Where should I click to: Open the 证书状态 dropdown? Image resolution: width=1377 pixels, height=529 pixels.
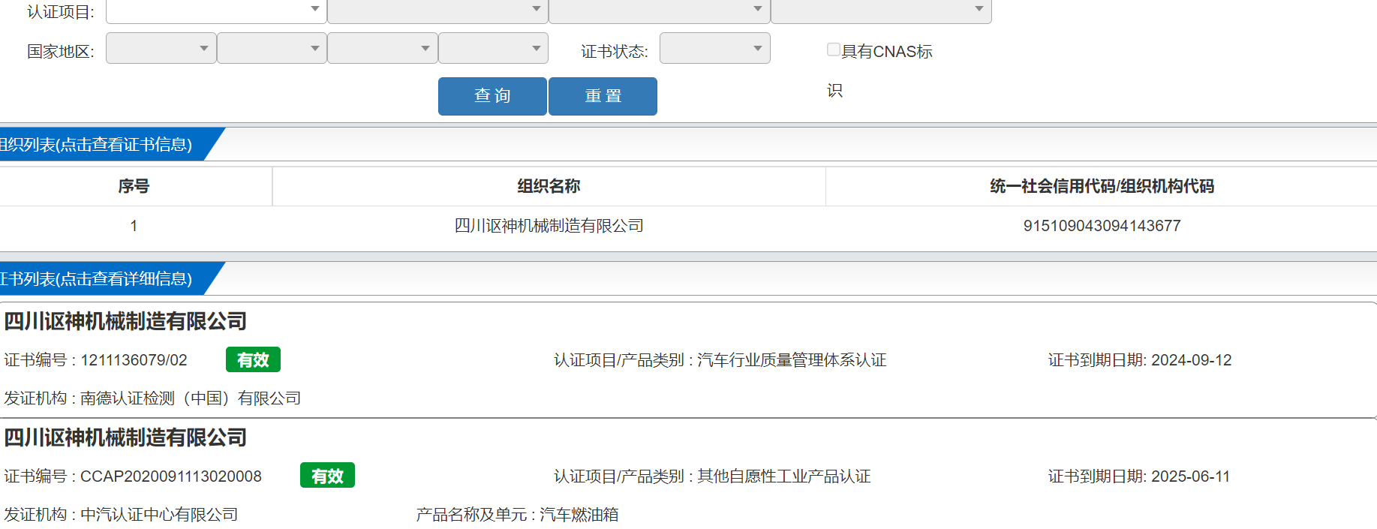(x=715, y=48)
